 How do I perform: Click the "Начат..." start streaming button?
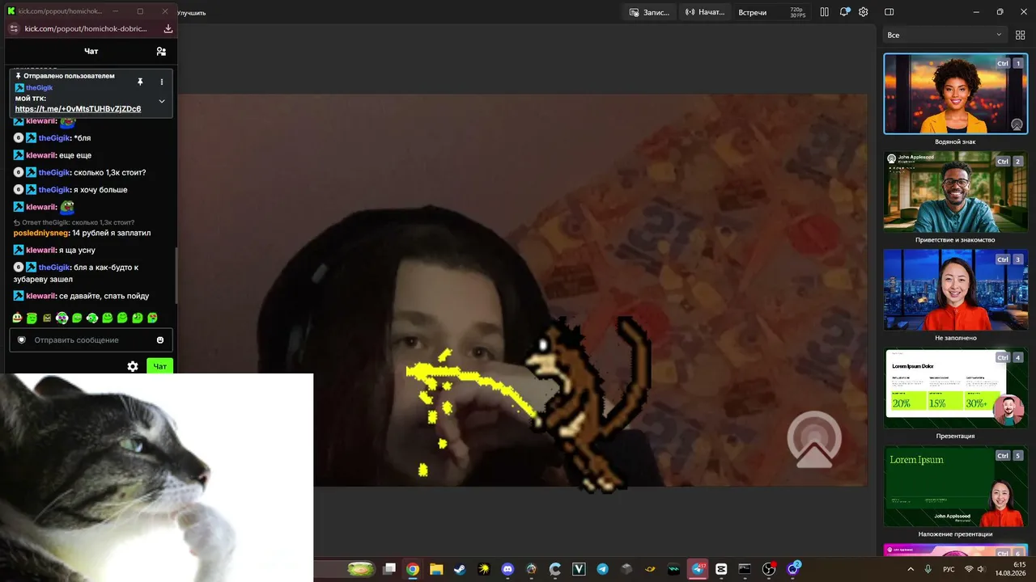click(x=704, y=12)
